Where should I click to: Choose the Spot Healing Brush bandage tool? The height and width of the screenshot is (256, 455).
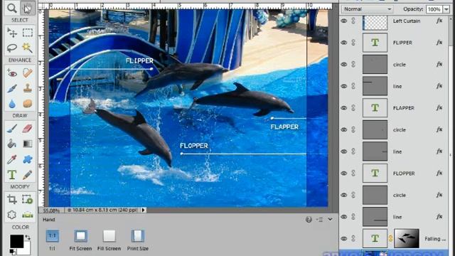point(28,73)
